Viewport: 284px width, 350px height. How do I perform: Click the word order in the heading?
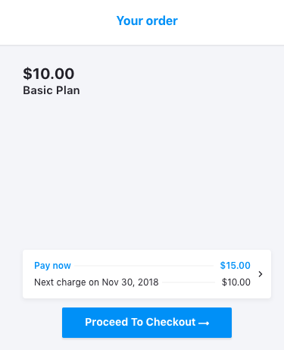click(x=162, y=20)
